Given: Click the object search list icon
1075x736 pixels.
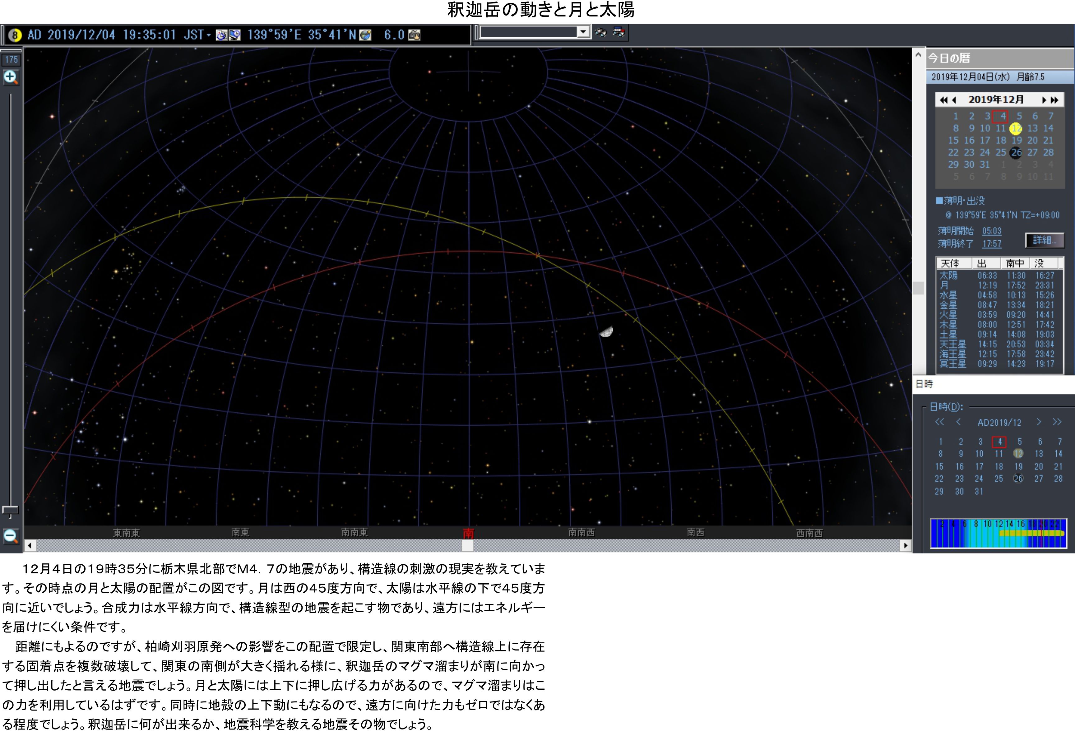Looking at the screenshot, I should [x=619, y=32].
